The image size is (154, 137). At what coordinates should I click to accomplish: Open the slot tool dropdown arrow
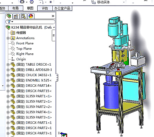tap(27, 2)
